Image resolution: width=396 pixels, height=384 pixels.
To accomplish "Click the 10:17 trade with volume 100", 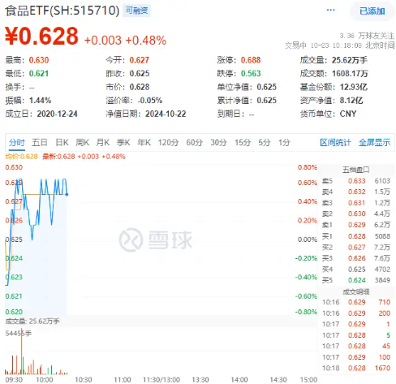I will point(356,357).
